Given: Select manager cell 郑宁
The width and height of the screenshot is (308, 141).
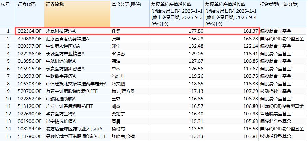Looking at the screenshot, I should (116, 46).
